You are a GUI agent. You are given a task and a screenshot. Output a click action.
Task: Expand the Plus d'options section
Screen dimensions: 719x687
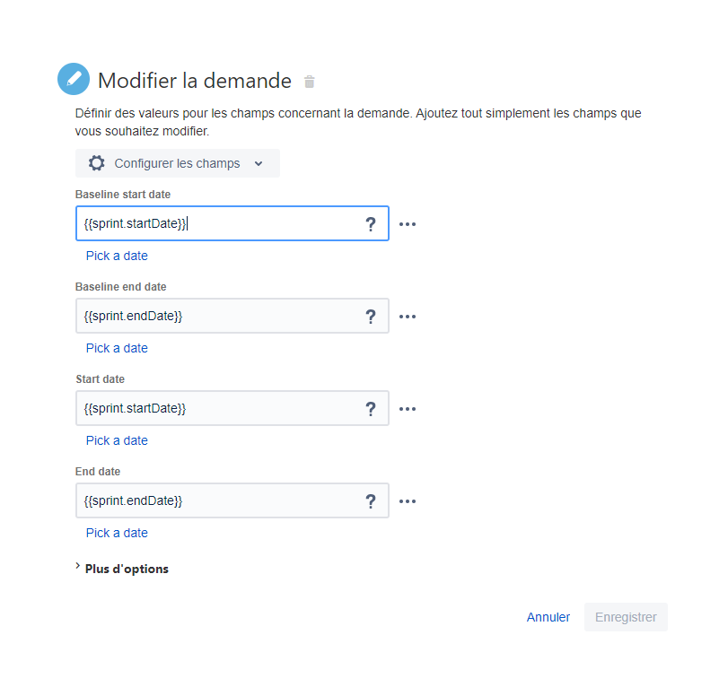122,569
